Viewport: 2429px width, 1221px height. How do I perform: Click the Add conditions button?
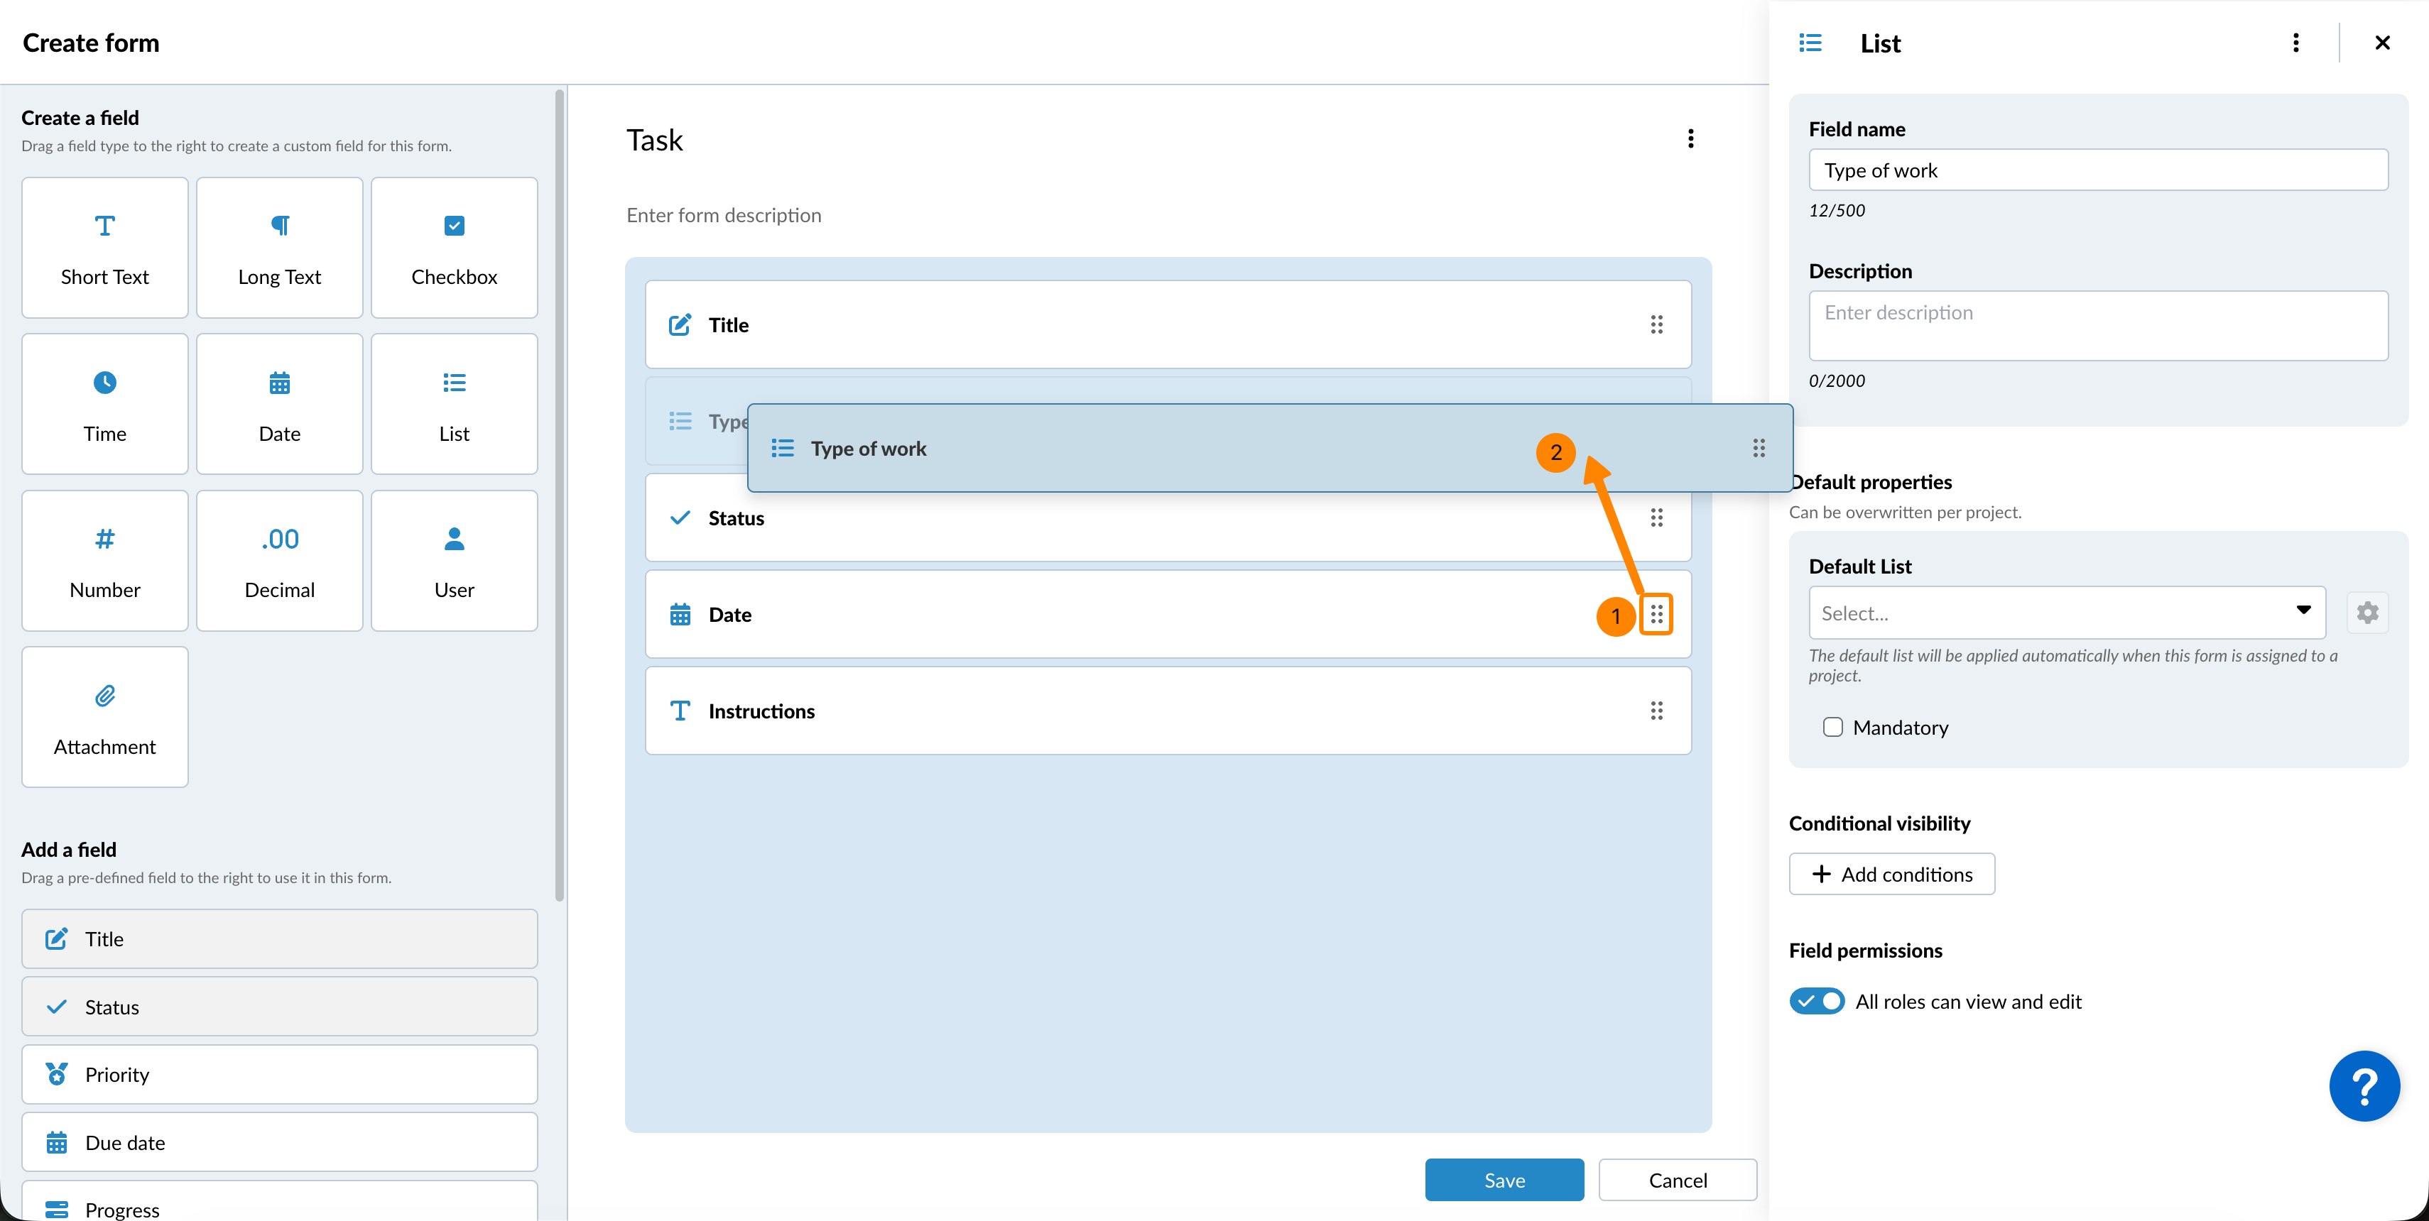pos(1891,875)
